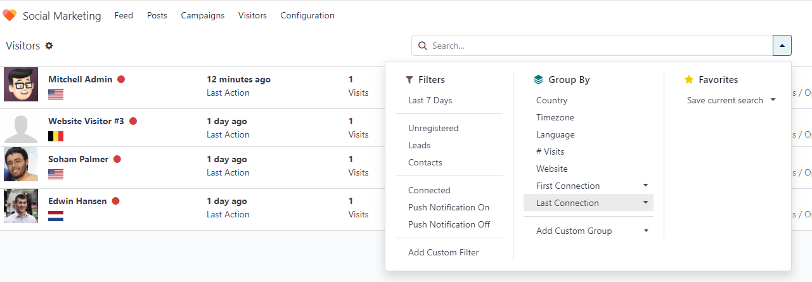This screenshot has width=812, height=282.
Task: Focus the Search input field
Action: click(x=599, y=46)
